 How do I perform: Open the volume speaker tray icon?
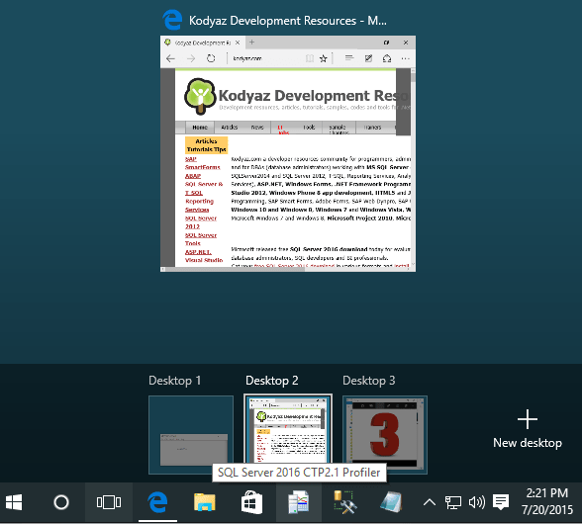[477, 502]
